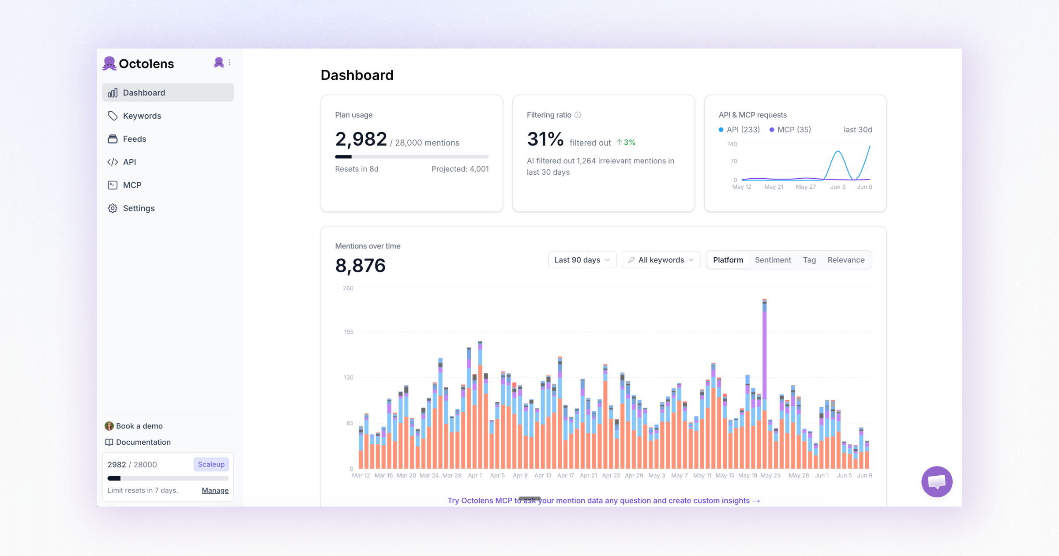Click the Feeds inbox icon
This screenshot has height=556, width=1059.
113,139
